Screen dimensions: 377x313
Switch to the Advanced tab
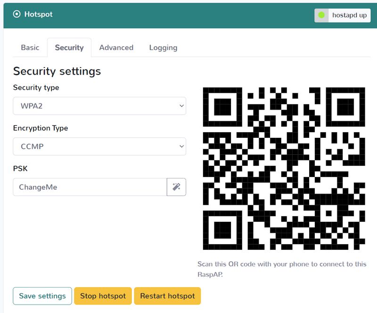click(x=116, y=48)
